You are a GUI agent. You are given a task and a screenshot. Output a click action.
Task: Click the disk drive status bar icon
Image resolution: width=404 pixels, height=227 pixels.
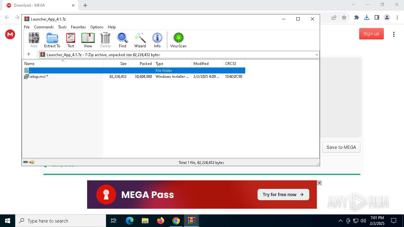pos(26,162)
